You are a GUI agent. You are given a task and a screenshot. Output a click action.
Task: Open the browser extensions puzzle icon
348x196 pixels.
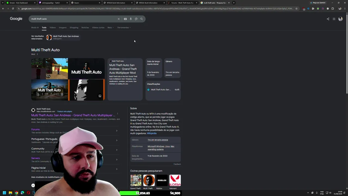coord(333,8)
